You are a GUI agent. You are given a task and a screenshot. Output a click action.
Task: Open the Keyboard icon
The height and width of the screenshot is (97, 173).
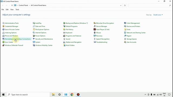[64, 33]
